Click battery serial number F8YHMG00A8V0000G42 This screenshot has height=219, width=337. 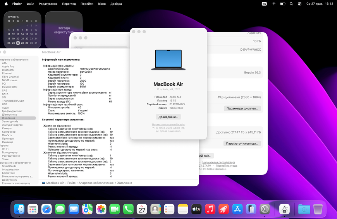tap(95, 69)
